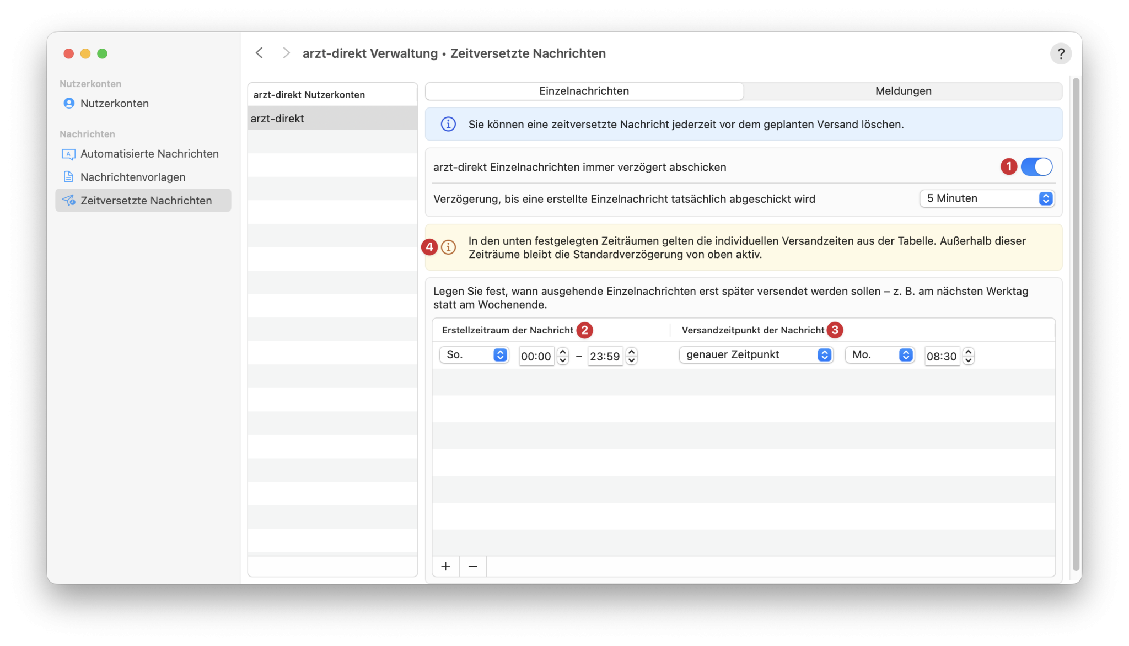Click the stepper next to the 23:59 end time
This screenshot has height=646, width=1129.
[632, 356]
